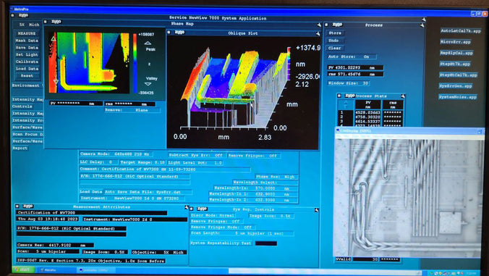
Task: Open the Mask Data editor
Action: pos(27,41)
